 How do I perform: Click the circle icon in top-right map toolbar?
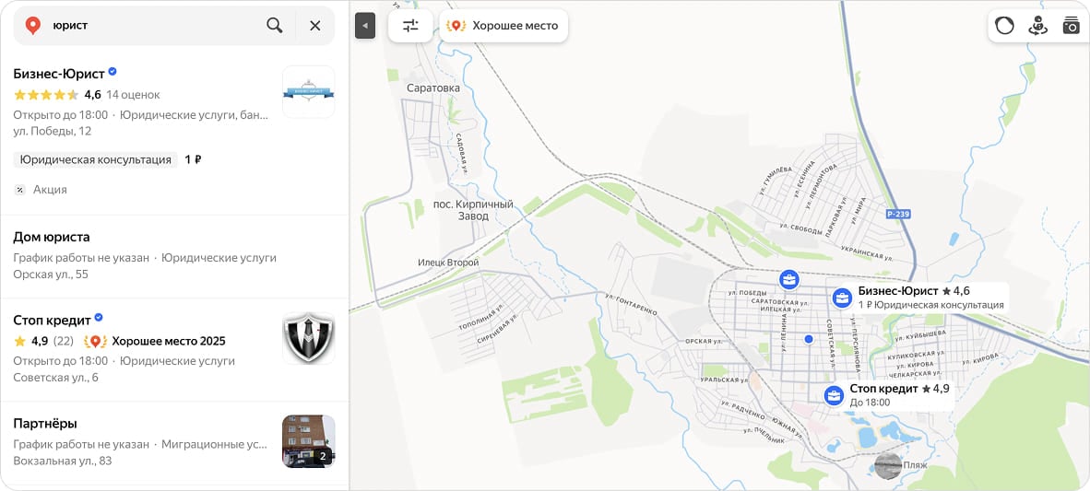[x=1004, y=26]
